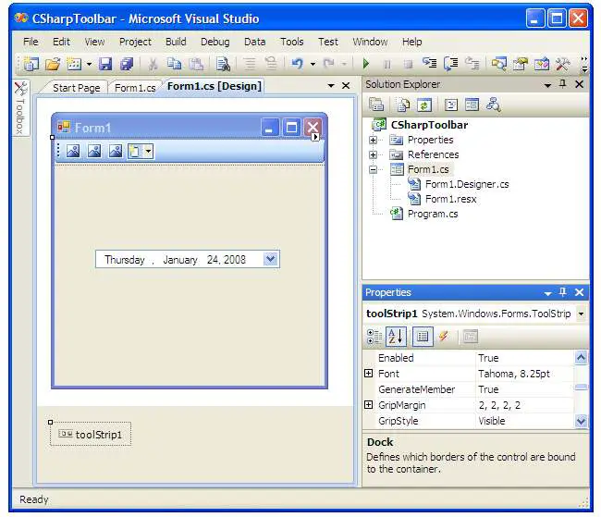Click the GripStyle property value field
601x517 pixels.
point(524,421)
